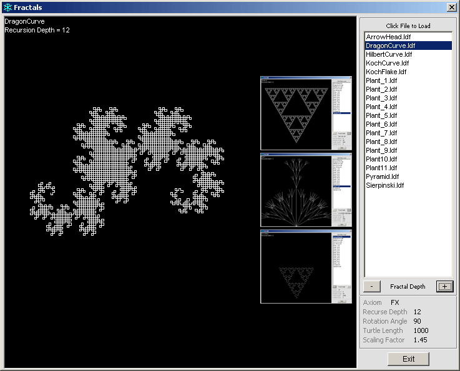Choose KochCurve.ldf from the list
The image size is (460, 371).
pos(387,63)
